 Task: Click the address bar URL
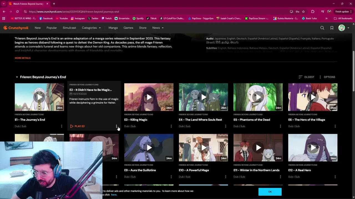point(74,12)
